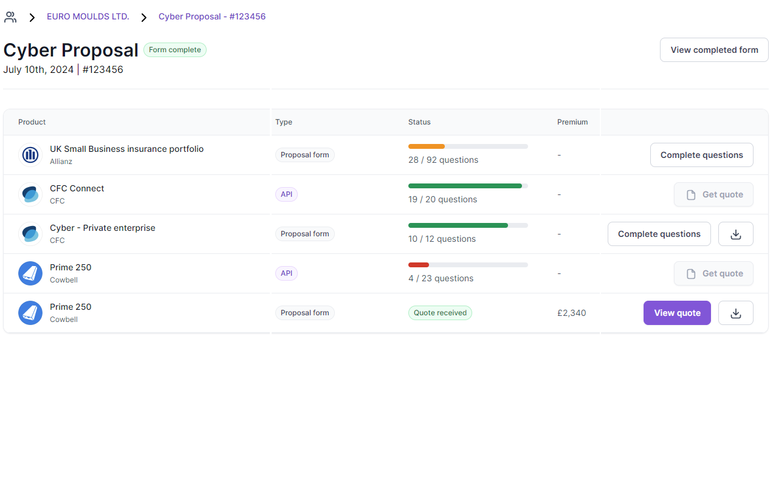
Task: Click the Cyber - Private enterprise CFC logo
Action: coord(30,234)
